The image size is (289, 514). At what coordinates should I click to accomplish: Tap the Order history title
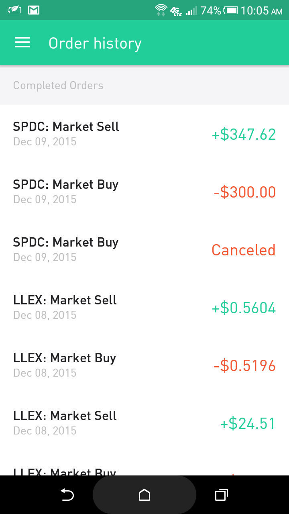coord(95,43)
